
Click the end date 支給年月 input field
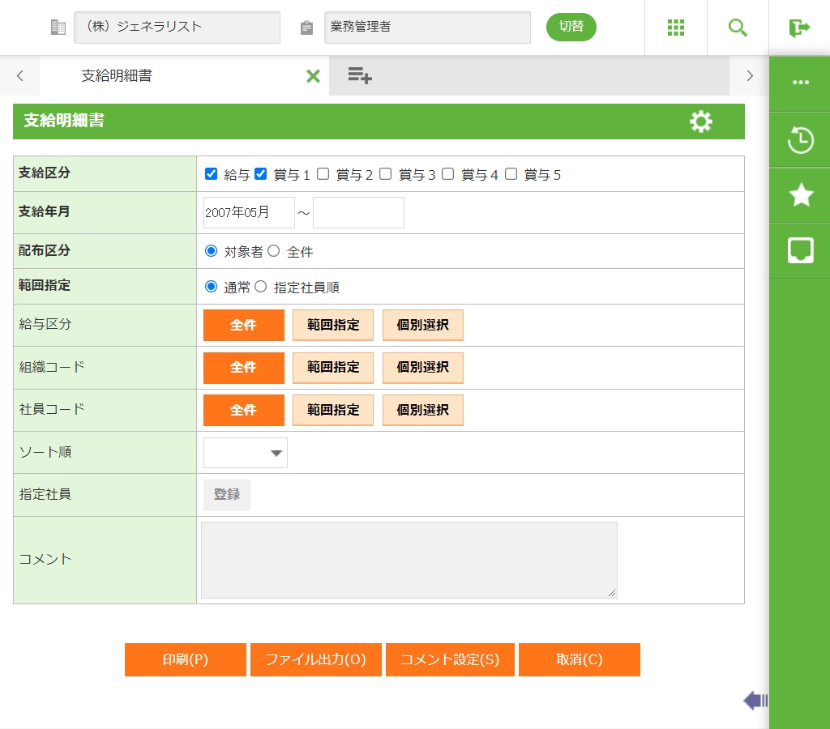[358, 213]
